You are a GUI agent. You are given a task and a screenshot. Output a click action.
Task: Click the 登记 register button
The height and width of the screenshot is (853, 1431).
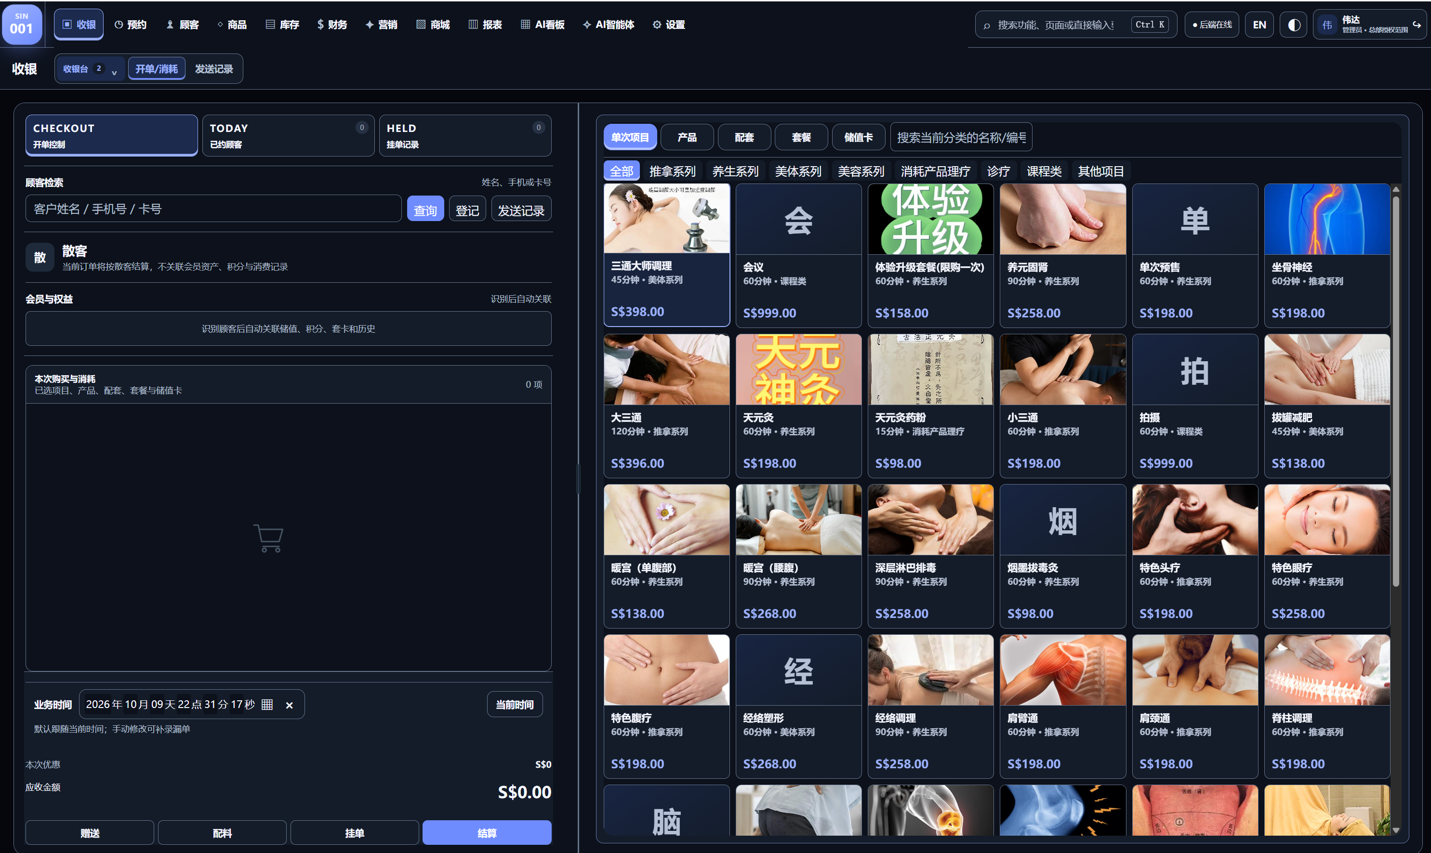coord(467,209)
